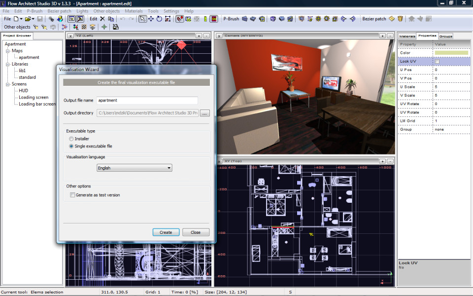
Task: Click the gear icon beside Save
Action: (x=51, y=19)
